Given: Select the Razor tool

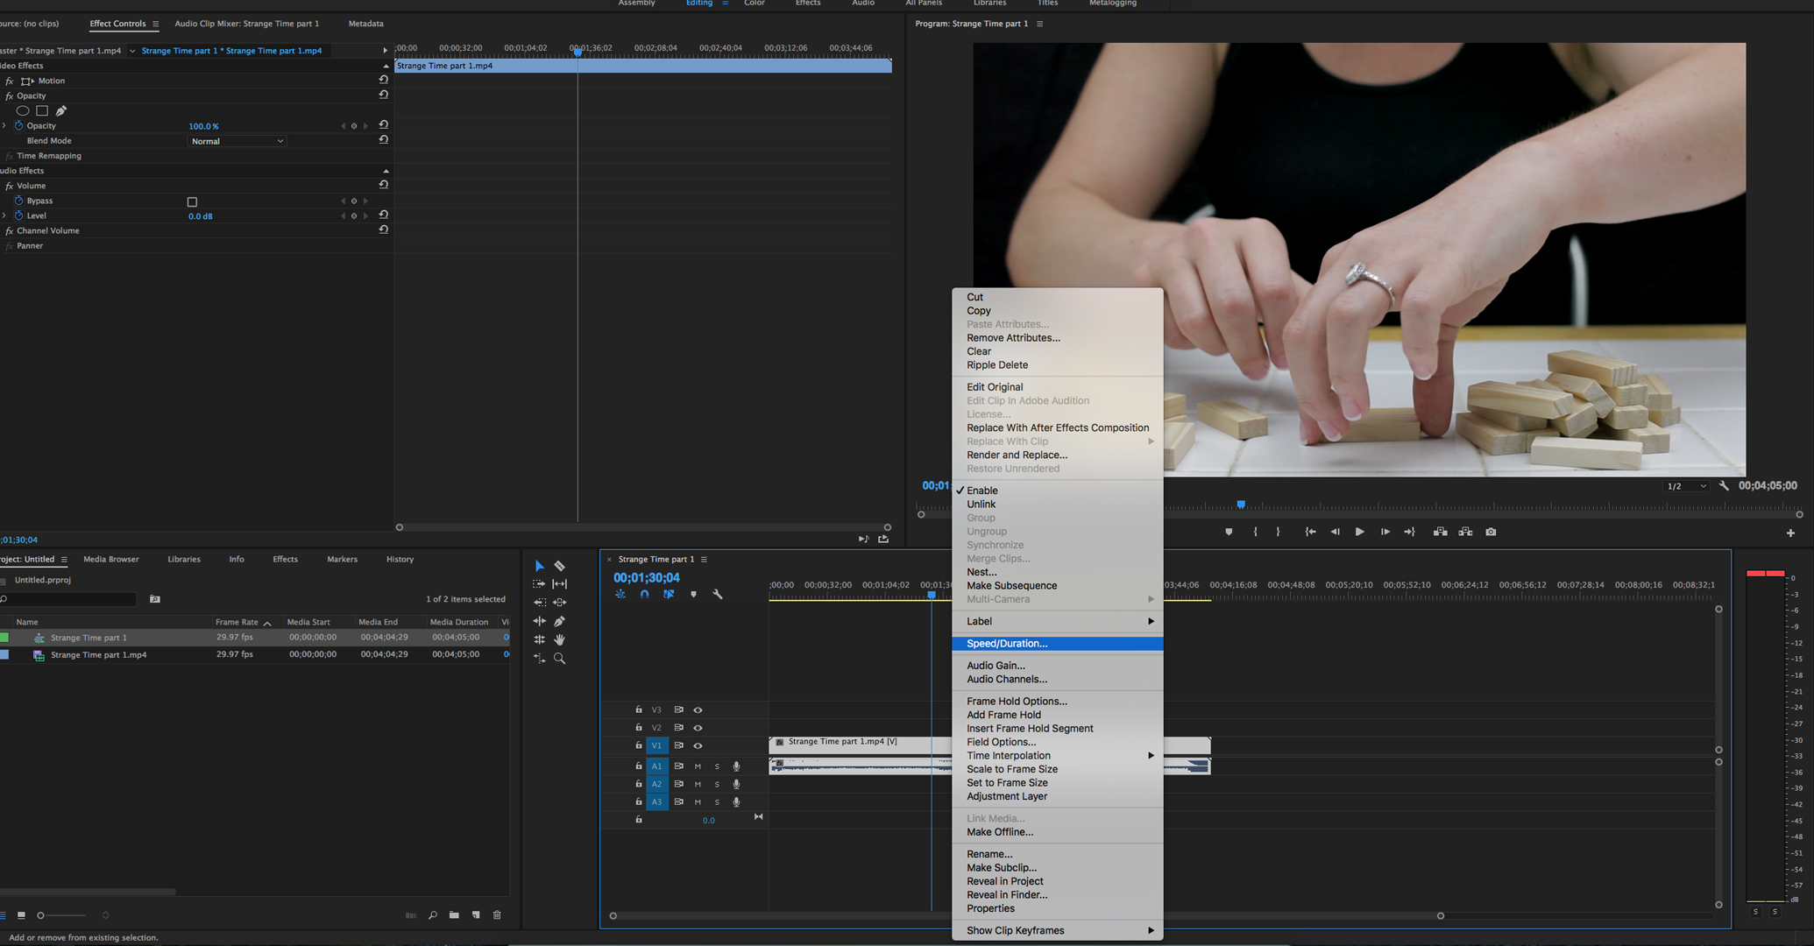Looking at the screenshot, I should pos(560,566).
